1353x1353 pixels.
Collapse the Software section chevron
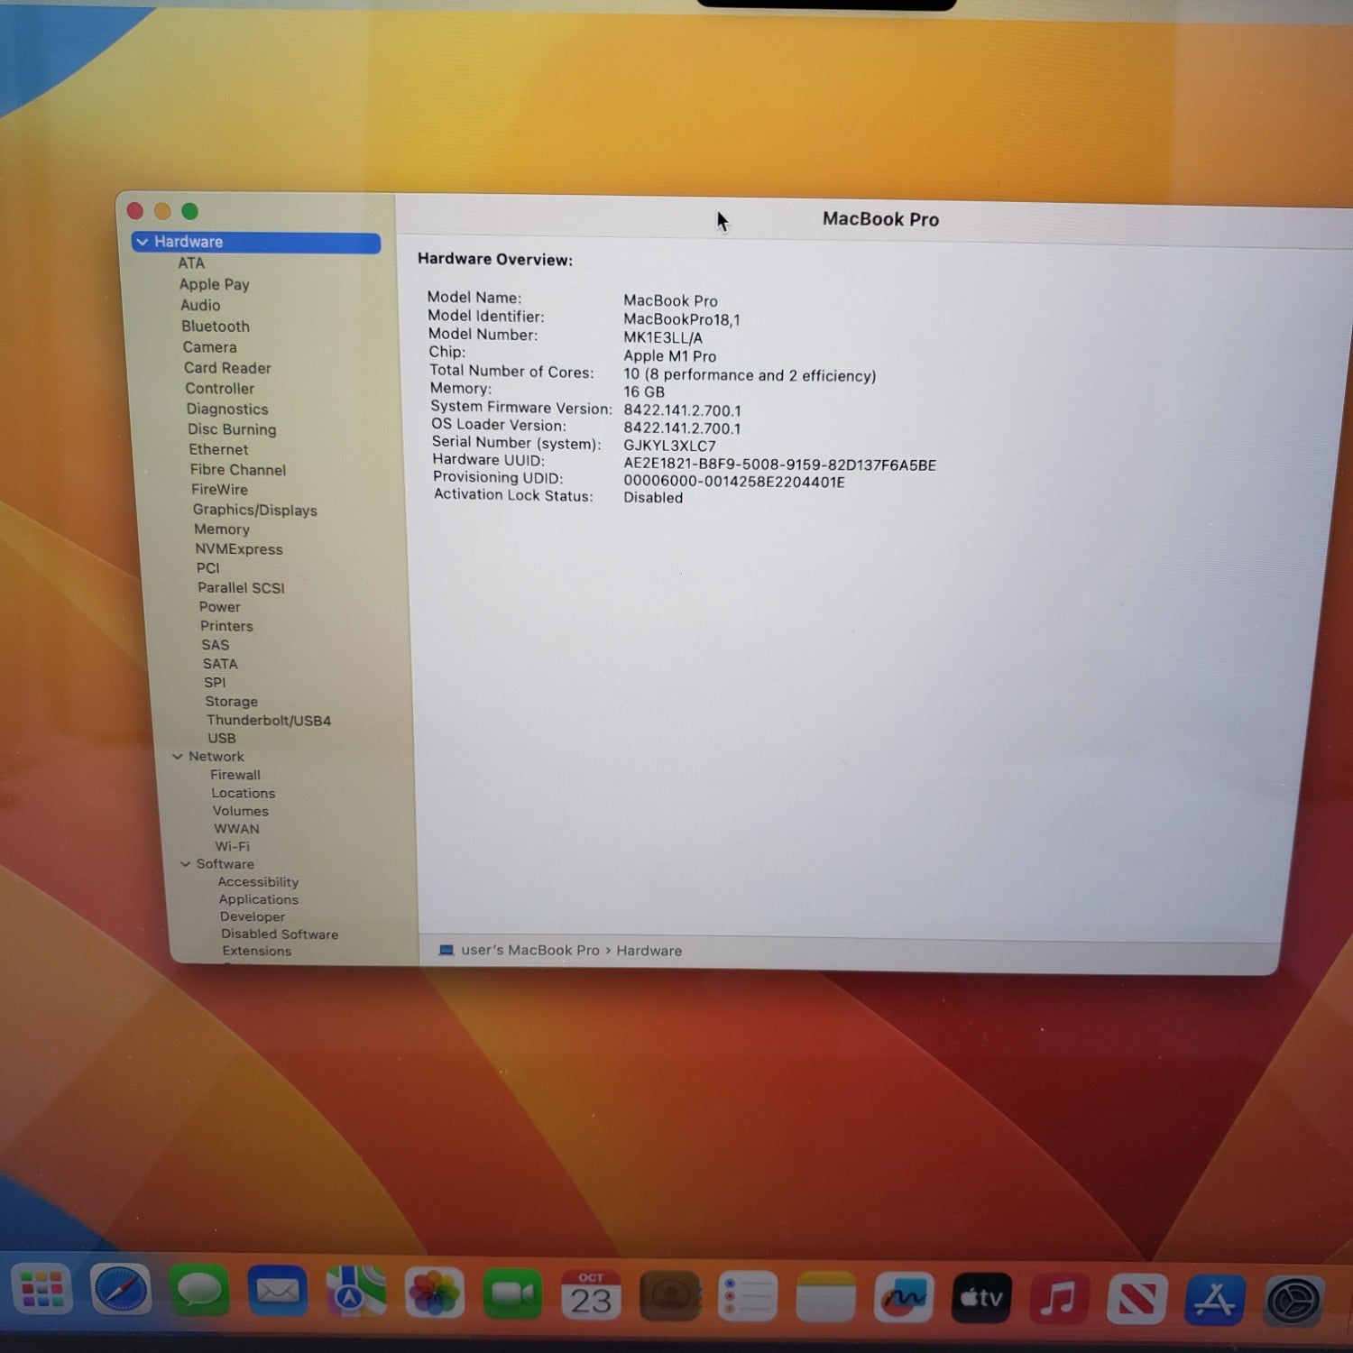pyautogui.click(x=186, y=864)
